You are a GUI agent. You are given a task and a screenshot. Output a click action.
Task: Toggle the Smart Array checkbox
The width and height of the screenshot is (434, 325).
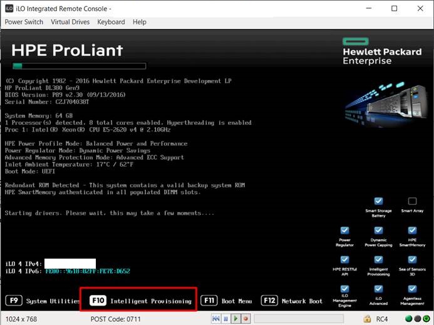(x=412, y=201)
